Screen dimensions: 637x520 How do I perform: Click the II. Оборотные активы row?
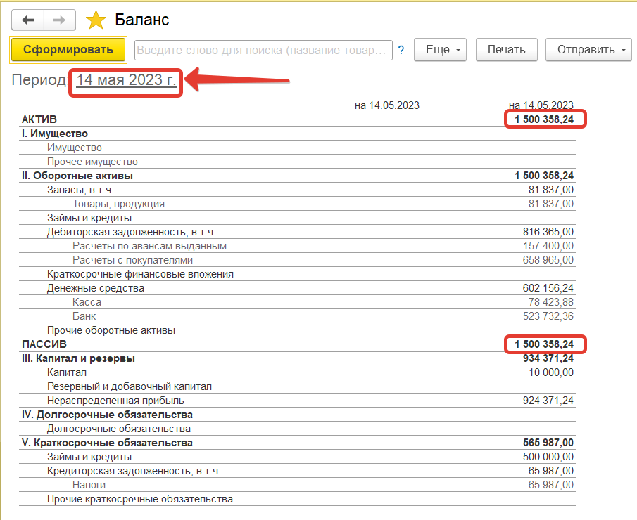(77, 176)
